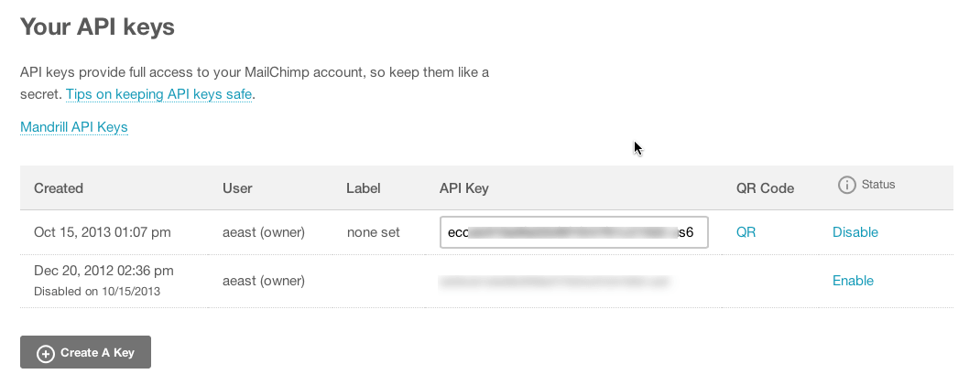Screen dimensions: 980x374
Task: Click the Status info icon
Action: [x=847, y=185]
